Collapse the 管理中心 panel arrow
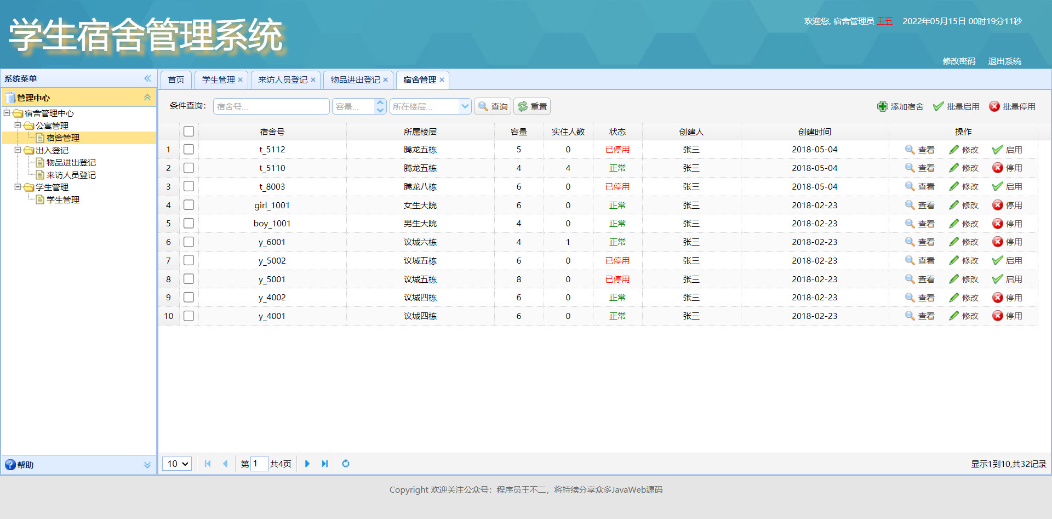 point(147,97)
